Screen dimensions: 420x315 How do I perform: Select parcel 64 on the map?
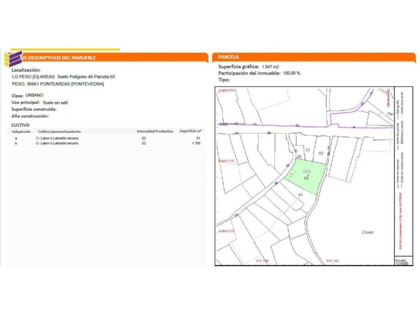[x=301, y=194]
